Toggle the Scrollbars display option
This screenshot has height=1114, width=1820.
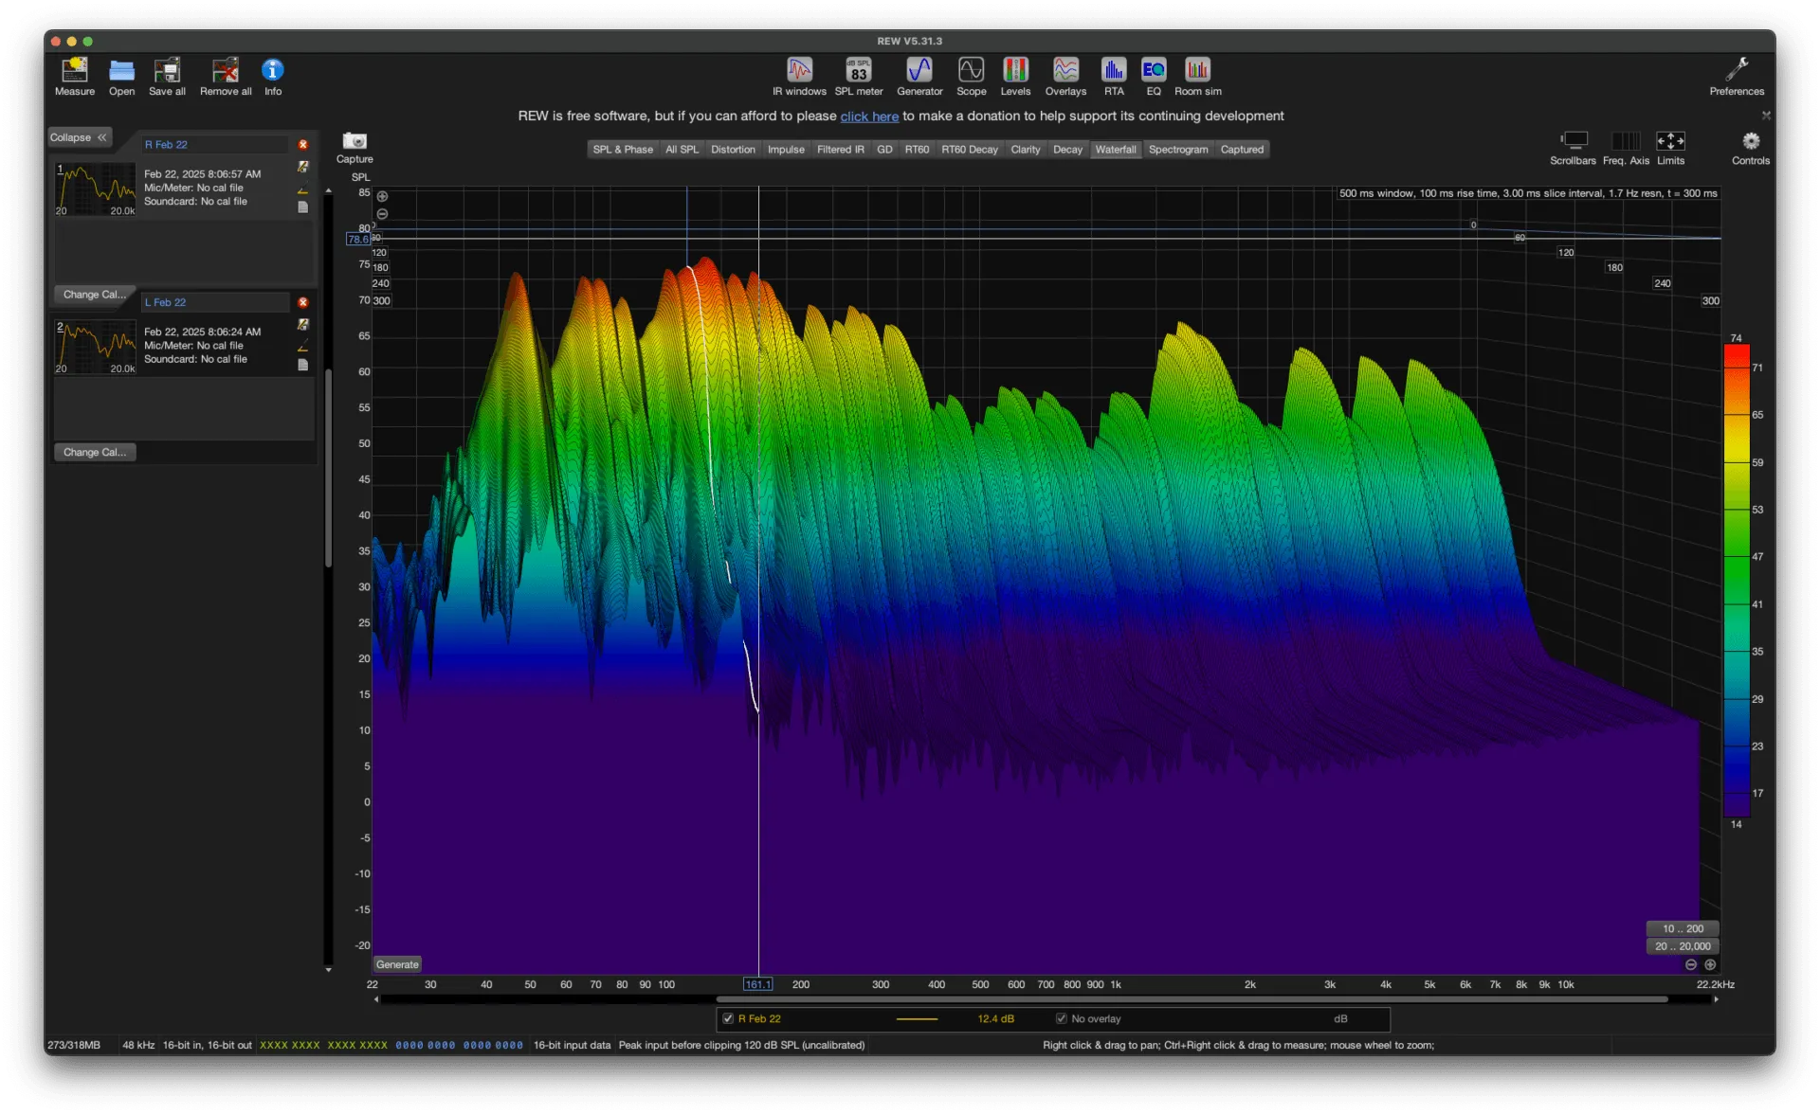pos(1573,141)
